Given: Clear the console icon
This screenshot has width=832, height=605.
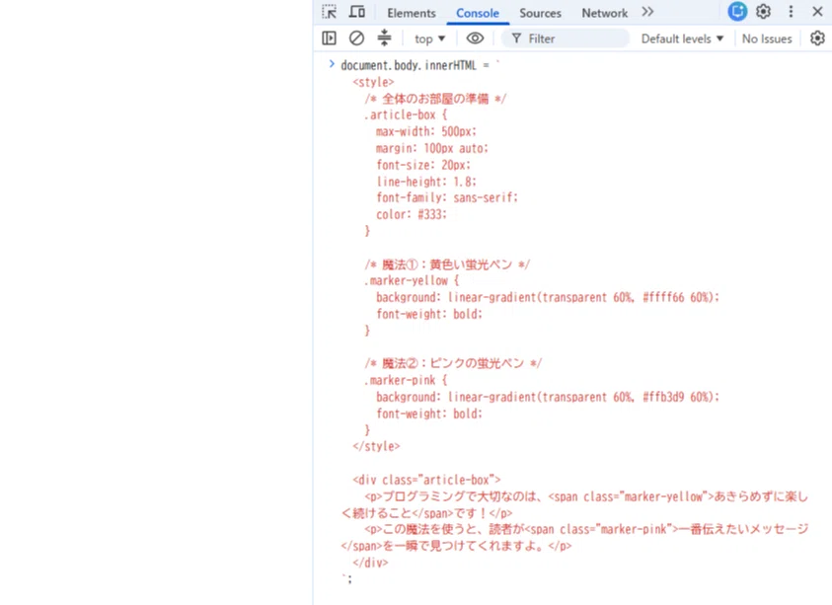Looking at the screenshot, I should click(356, 38).
